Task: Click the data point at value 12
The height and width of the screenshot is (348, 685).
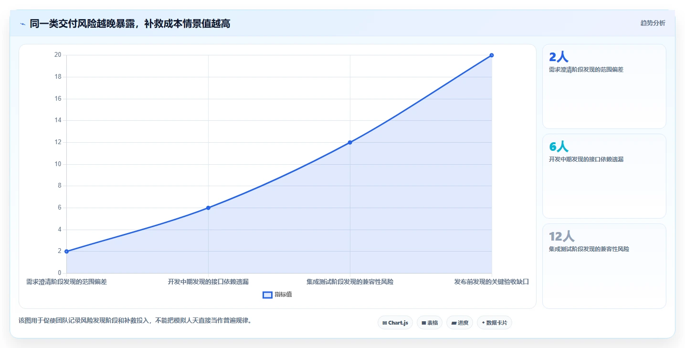Action: pos(350,142)
